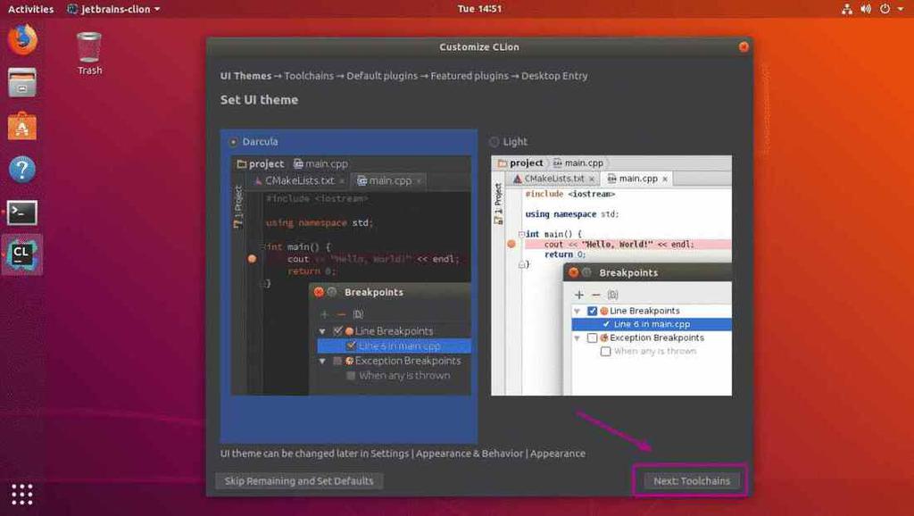This screenshot has width=914, height=516.
Task: Collapse Exception Breakpoints arrow in Darcula preview
Action: click(x=321, y=361)
